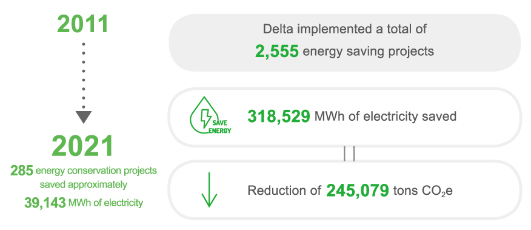The height and width of the screenshot is (230, 531).
Task: Click the 'SAVE ENERGY' caption text
Action: (x=220, y=127)
